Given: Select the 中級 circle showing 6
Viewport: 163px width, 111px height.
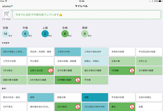Looking at the screenshot, I should [x=25, y=34].
